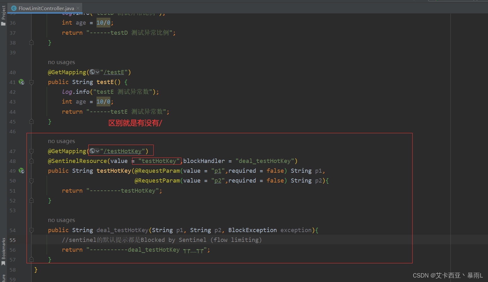Toggle the fold marker on line 48
The height and width of the screenshot is (282, 488).
click(x=32, y=161)
